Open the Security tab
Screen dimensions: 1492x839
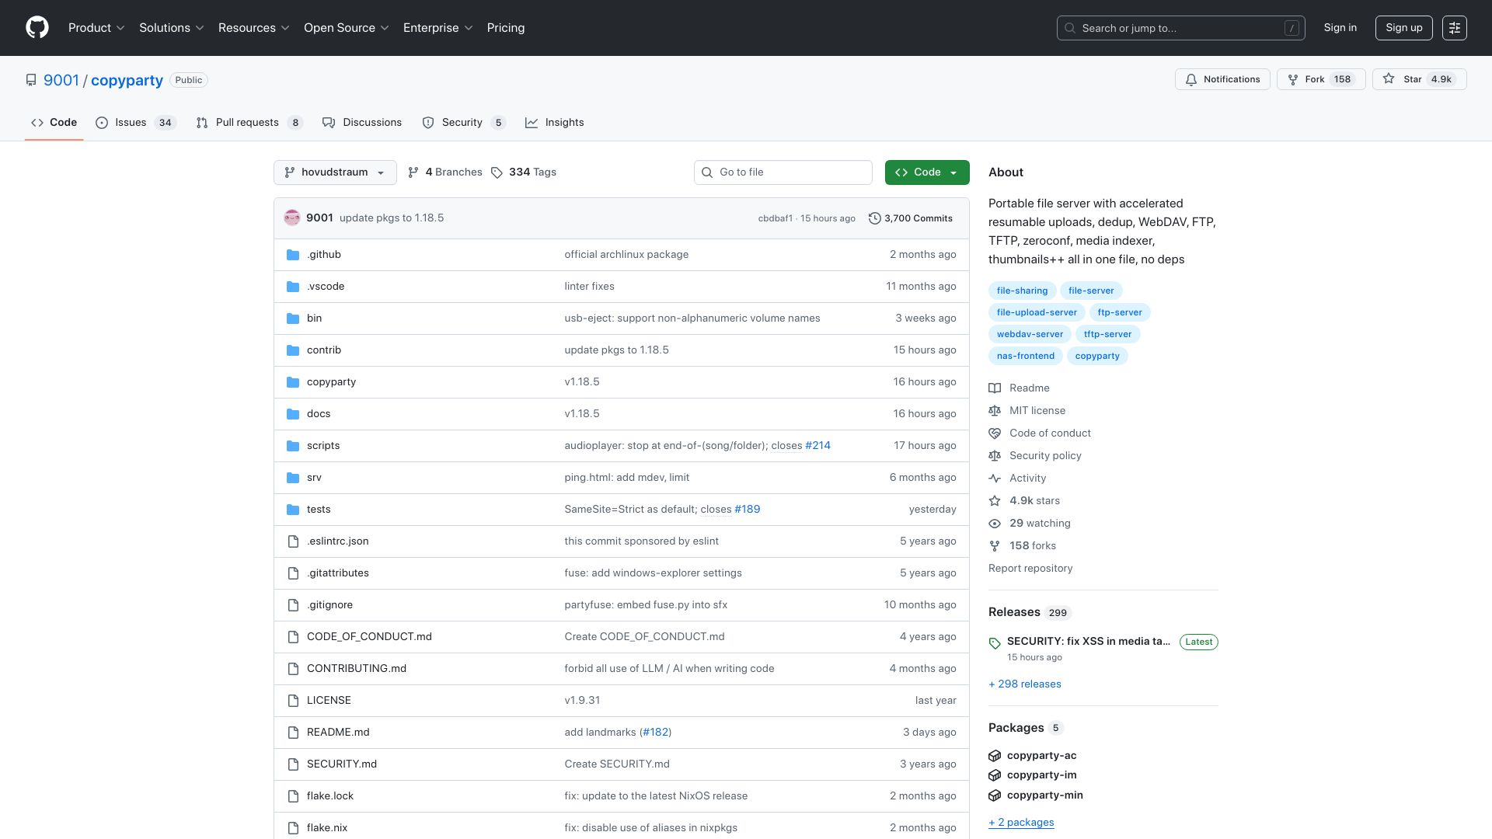pyautogui.click(x=464, y=123)
